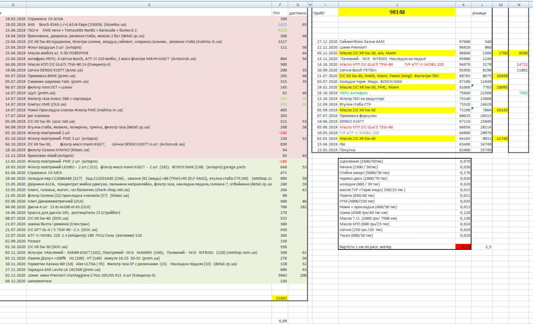
Task: Click the red value -180
Action: coord(280,161)
